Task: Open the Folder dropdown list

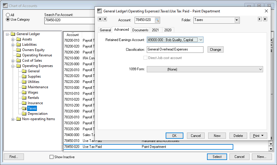Action: 237,20
